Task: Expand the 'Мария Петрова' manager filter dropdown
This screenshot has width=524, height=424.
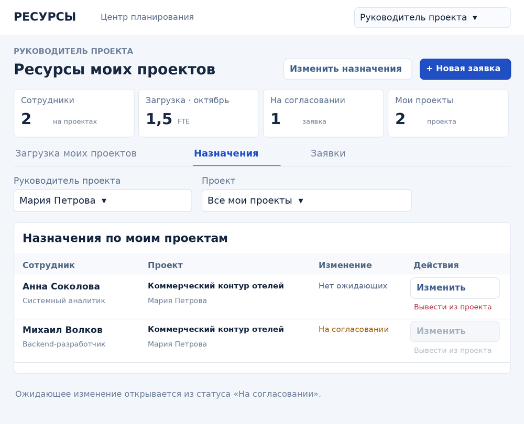Action: click(103, 200)
